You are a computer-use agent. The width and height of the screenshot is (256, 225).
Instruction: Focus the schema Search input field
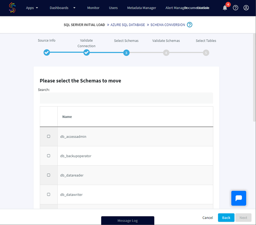coord(126,98)
